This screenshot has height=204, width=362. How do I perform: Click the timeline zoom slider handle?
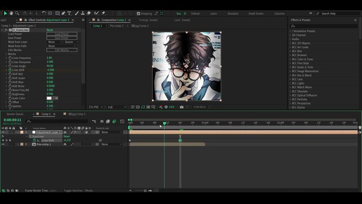pos(145,191)
